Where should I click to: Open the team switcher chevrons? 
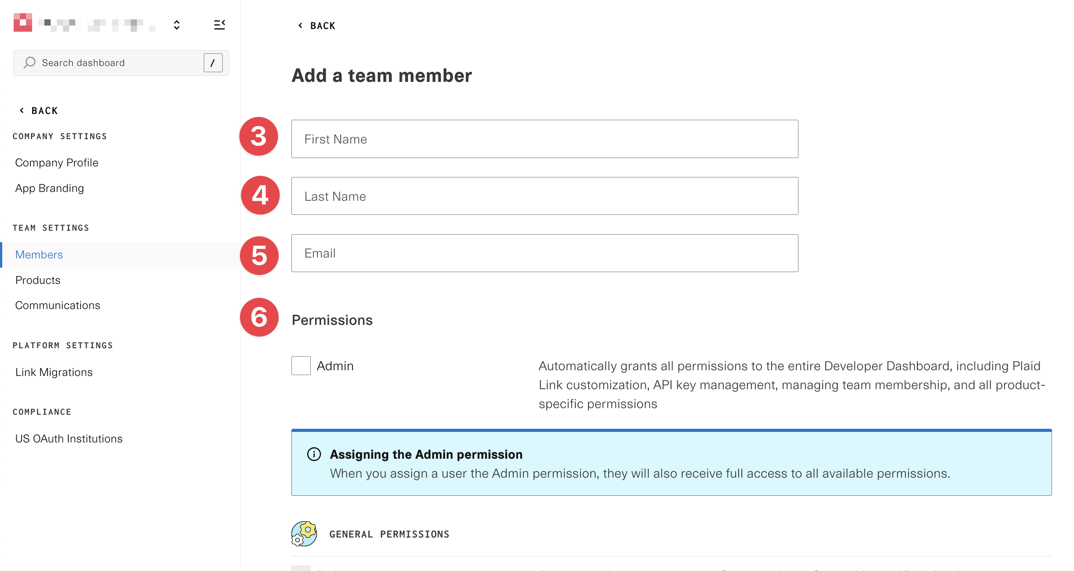(177, 25)
